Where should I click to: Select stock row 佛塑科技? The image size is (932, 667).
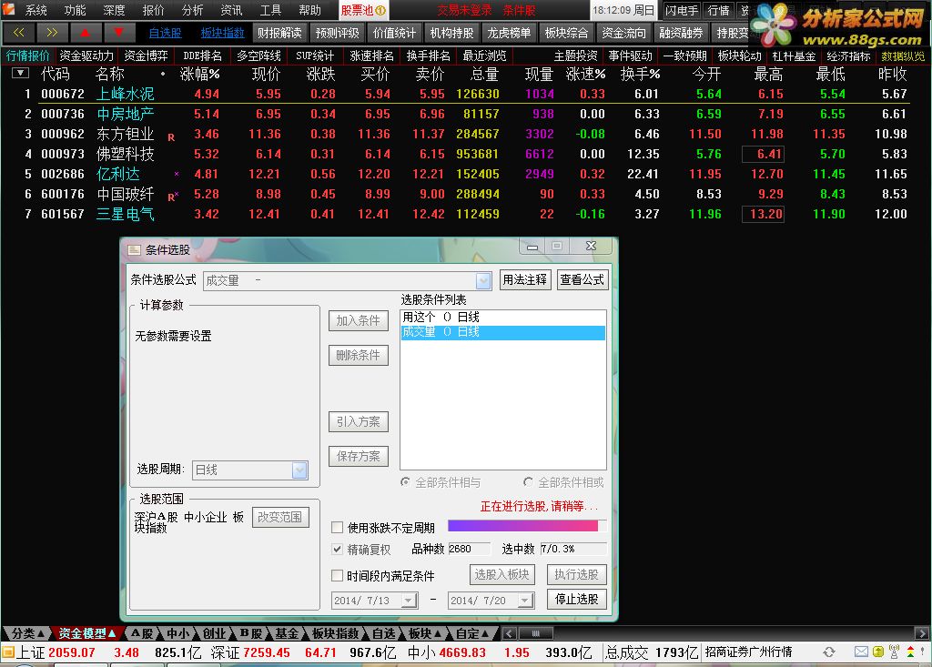pos(466,154)
